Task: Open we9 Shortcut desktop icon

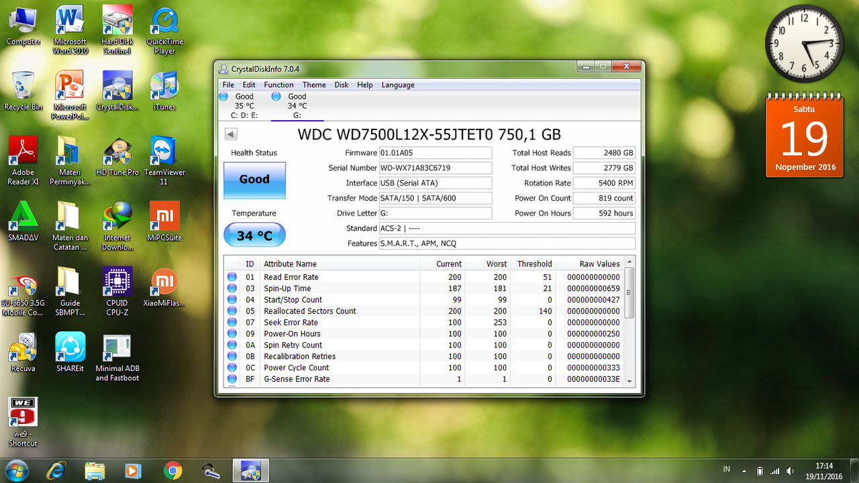Action: point(23,423)
